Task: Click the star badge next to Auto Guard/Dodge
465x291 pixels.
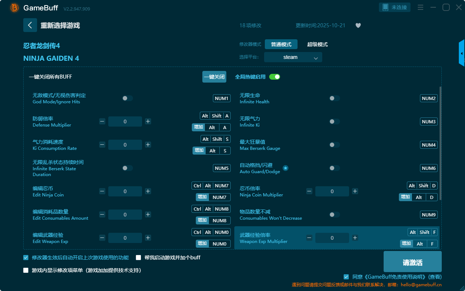Action: [x=286, y=168]
